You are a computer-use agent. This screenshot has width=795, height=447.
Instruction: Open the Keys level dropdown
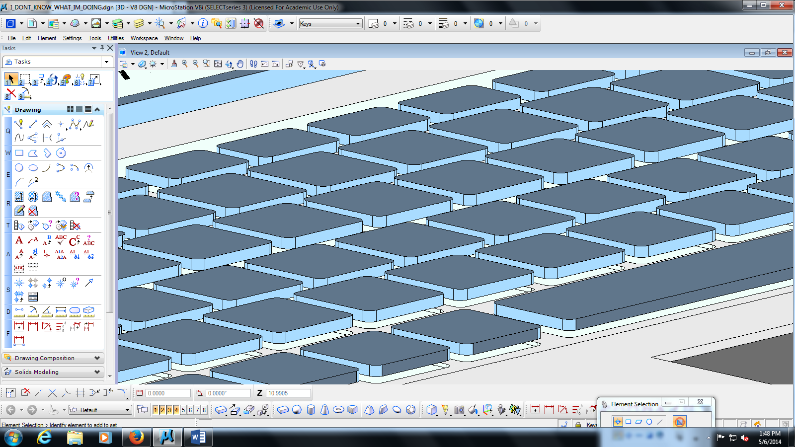(x=358, y=24)
